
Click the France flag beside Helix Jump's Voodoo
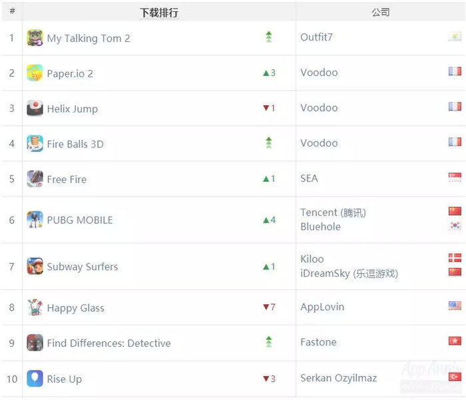coord(455,107)
